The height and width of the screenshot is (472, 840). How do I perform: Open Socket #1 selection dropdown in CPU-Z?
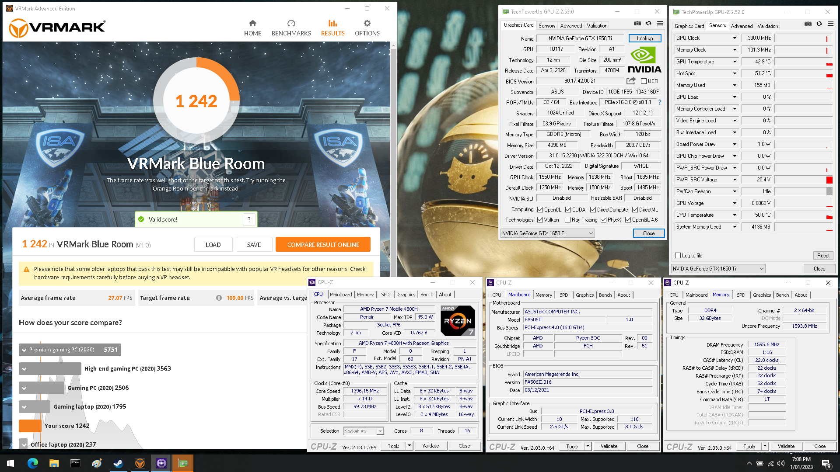pos(364,431)
